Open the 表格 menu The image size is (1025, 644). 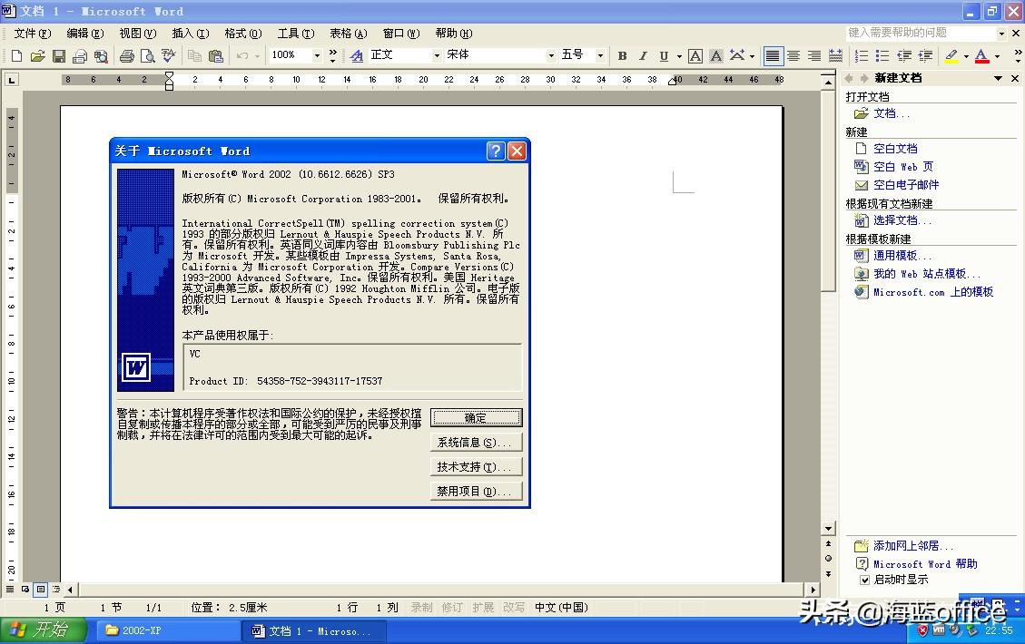coord(348,34)
